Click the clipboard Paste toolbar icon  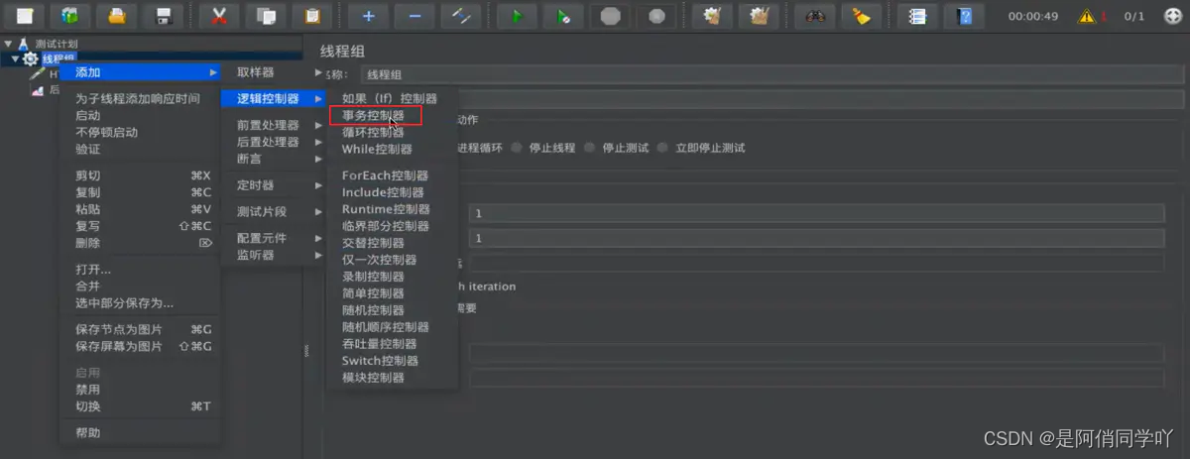(312, 16)
